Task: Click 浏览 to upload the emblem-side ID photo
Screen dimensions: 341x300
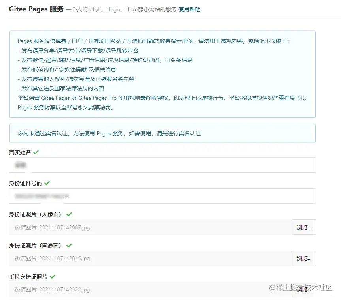Action: pyautogui.click(x=303, y=259)
